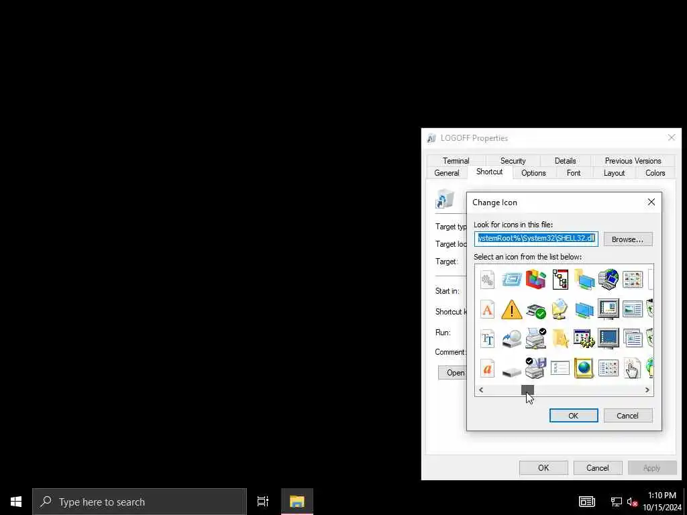This screenshot has height=515, width=687.
Task: Click the network status tray icon
Action: coord(616,502)
